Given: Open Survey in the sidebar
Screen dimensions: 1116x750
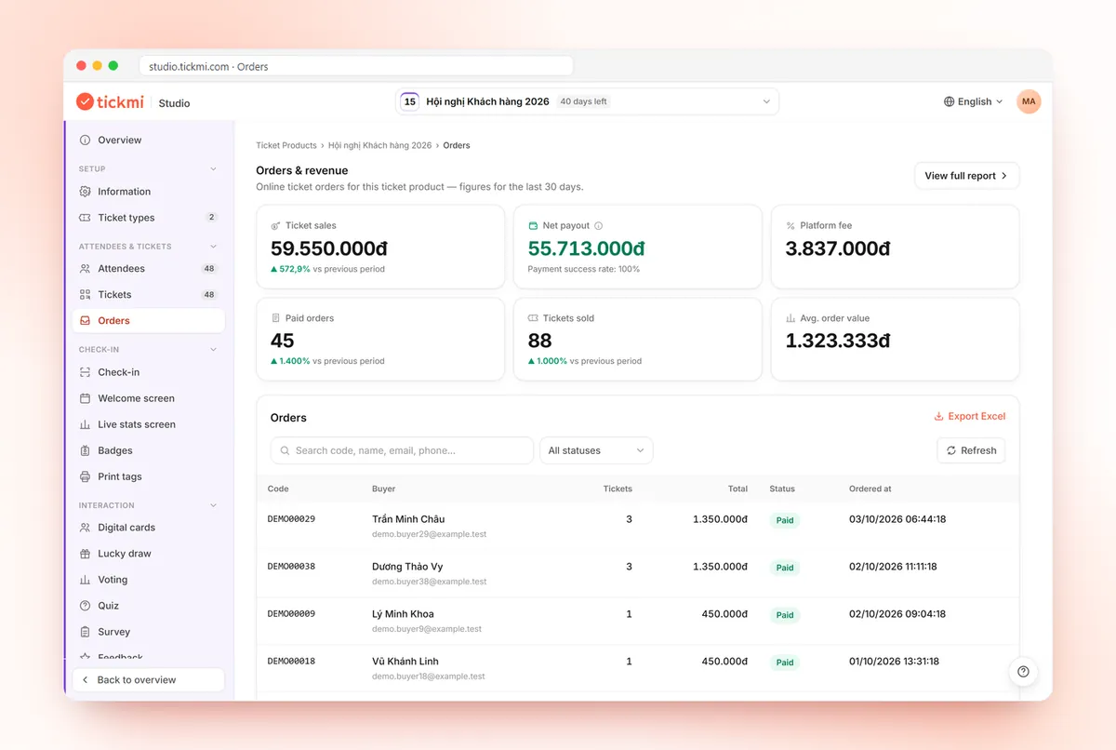Looking at the screenshot, I should point(149,632).
